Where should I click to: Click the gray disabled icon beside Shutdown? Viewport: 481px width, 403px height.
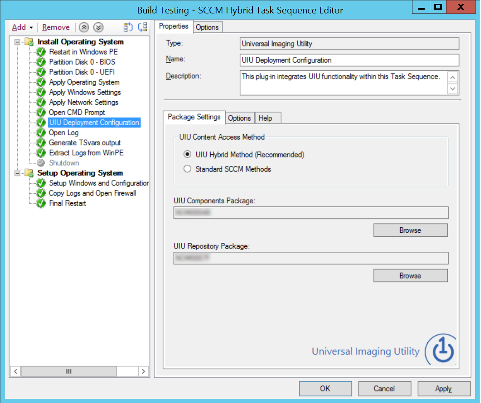pyautogui.click(x=41, y=163)
